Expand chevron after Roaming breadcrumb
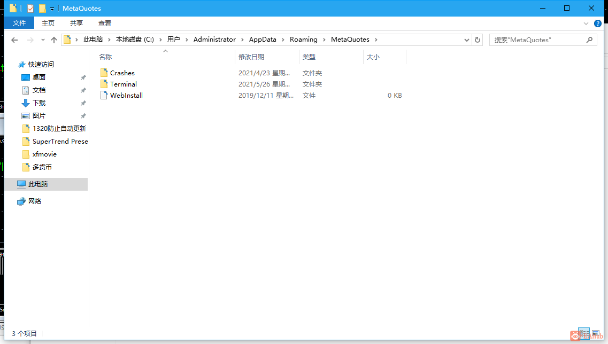This screenshot has width=608, height=344. [324, 40]
